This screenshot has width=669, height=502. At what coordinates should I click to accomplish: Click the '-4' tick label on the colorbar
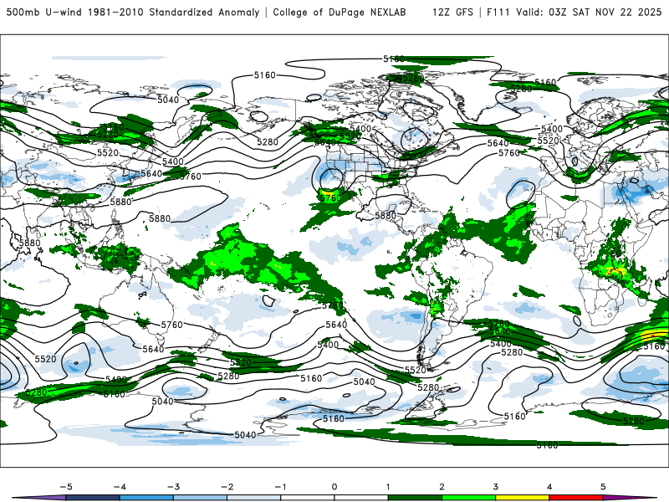[x=120, y=487]
